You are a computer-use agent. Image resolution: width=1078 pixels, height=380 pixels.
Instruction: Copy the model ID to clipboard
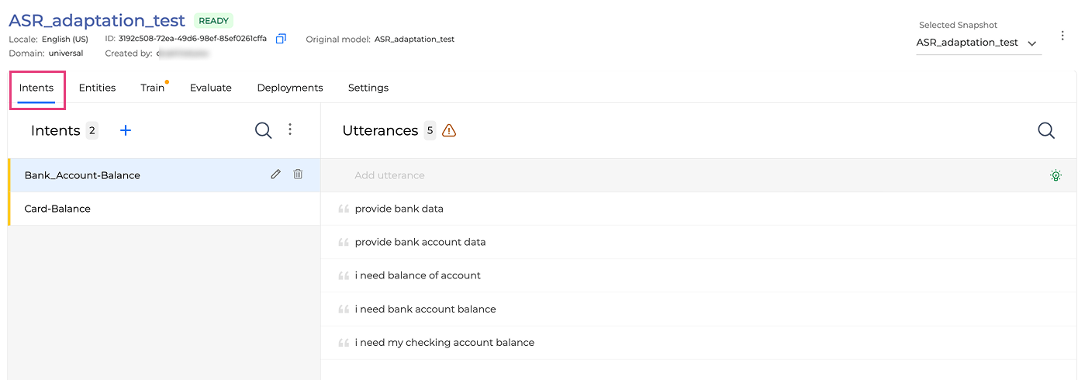(x=281, y=39)
